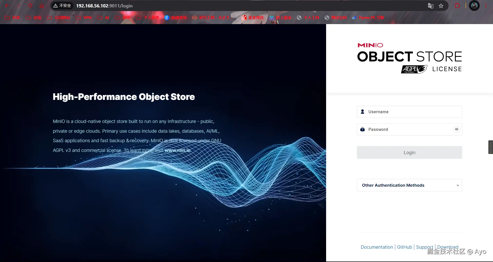
Task: Open the Download link
Action: tap(448, 247)
